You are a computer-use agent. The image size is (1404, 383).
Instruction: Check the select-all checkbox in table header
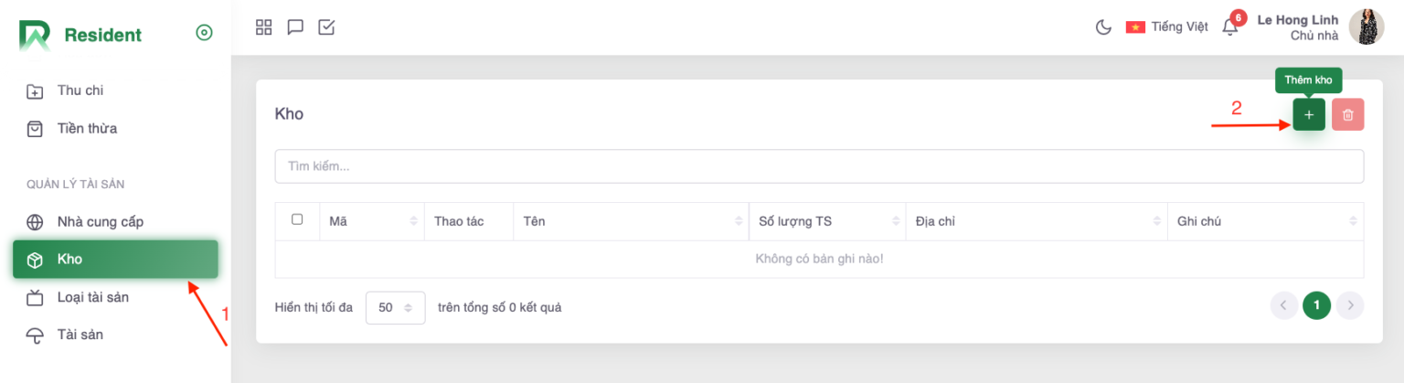tap(297, 220)
